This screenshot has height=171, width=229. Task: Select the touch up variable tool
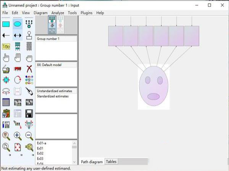click(x=29, y=91)
